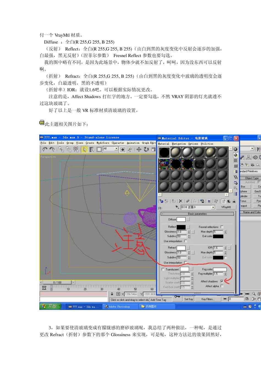Click the Pick Material from Object eyedropper

pyautogui.click(x=177, y=207)
